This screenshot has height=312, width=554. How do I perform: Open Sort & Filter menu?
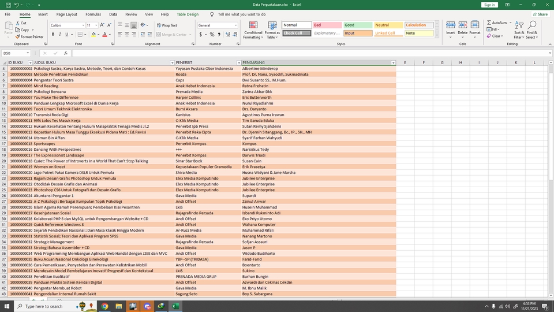(519, 29)
